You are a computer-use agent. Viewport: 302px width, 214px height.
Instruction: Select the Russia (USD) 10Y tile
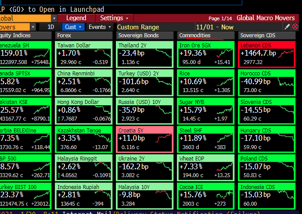(x=145, y=111)
